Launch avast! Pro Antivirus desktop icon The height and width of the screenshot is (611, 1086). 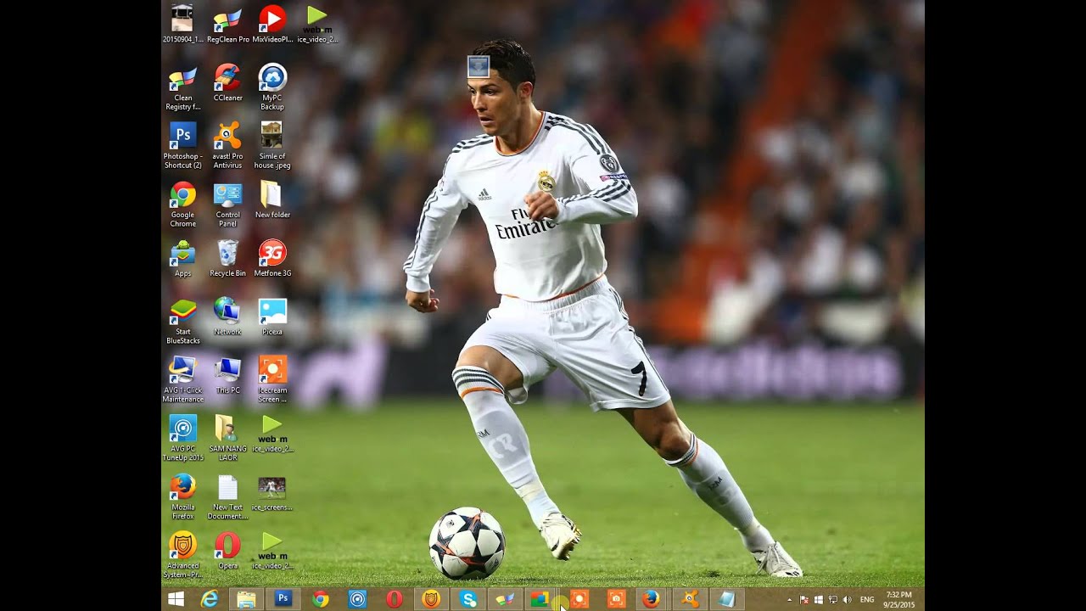pyautogui.click(x=227, y=146)
